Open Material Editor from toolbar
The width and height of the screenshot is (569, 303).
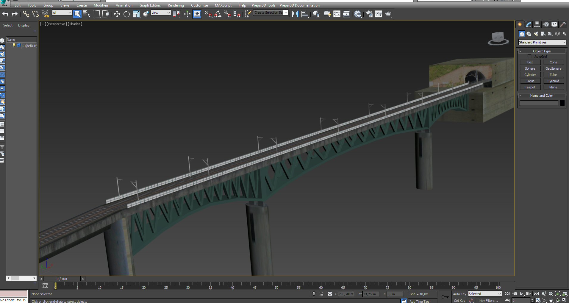point(358,14)
